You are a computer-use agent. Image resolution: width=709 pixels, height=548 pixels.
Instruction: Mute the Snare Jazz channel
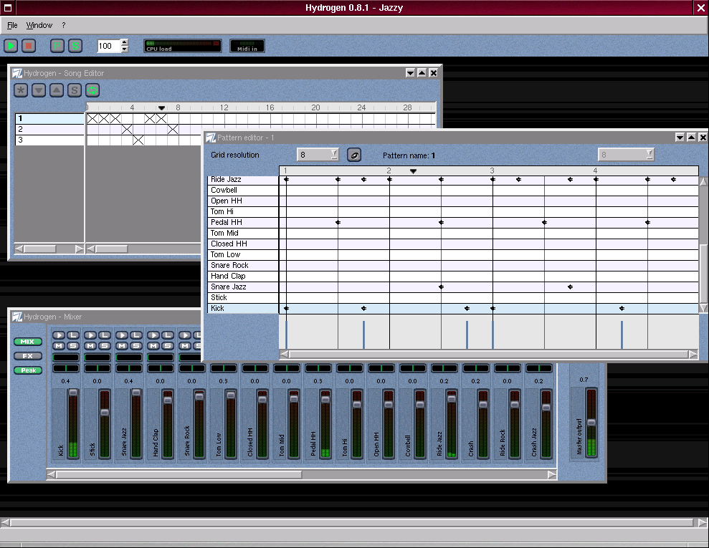tap(122, 346)
